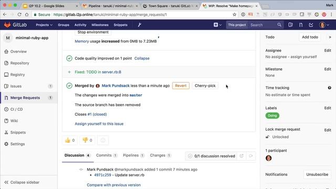Open Repository in the project sidebar
This screenshot has height=189, width=336.
click(x=19, y=63)
